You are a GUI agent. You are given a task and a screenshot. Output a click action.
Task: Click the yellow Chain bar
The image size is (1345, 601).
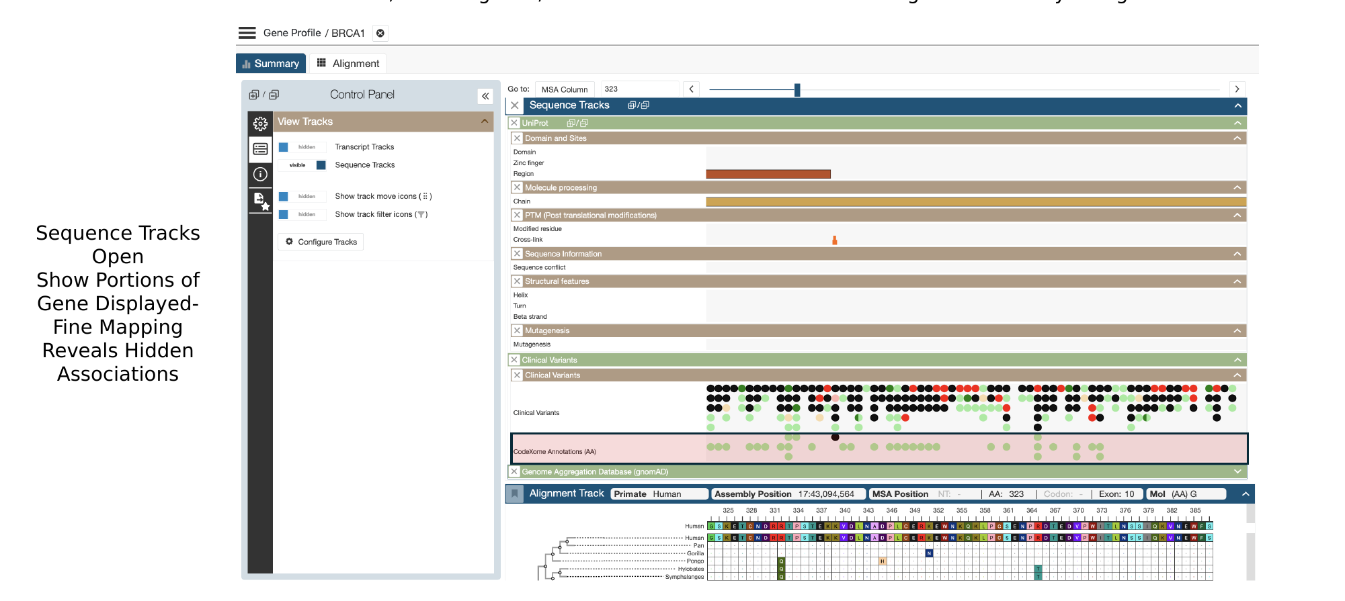point(976,202)
